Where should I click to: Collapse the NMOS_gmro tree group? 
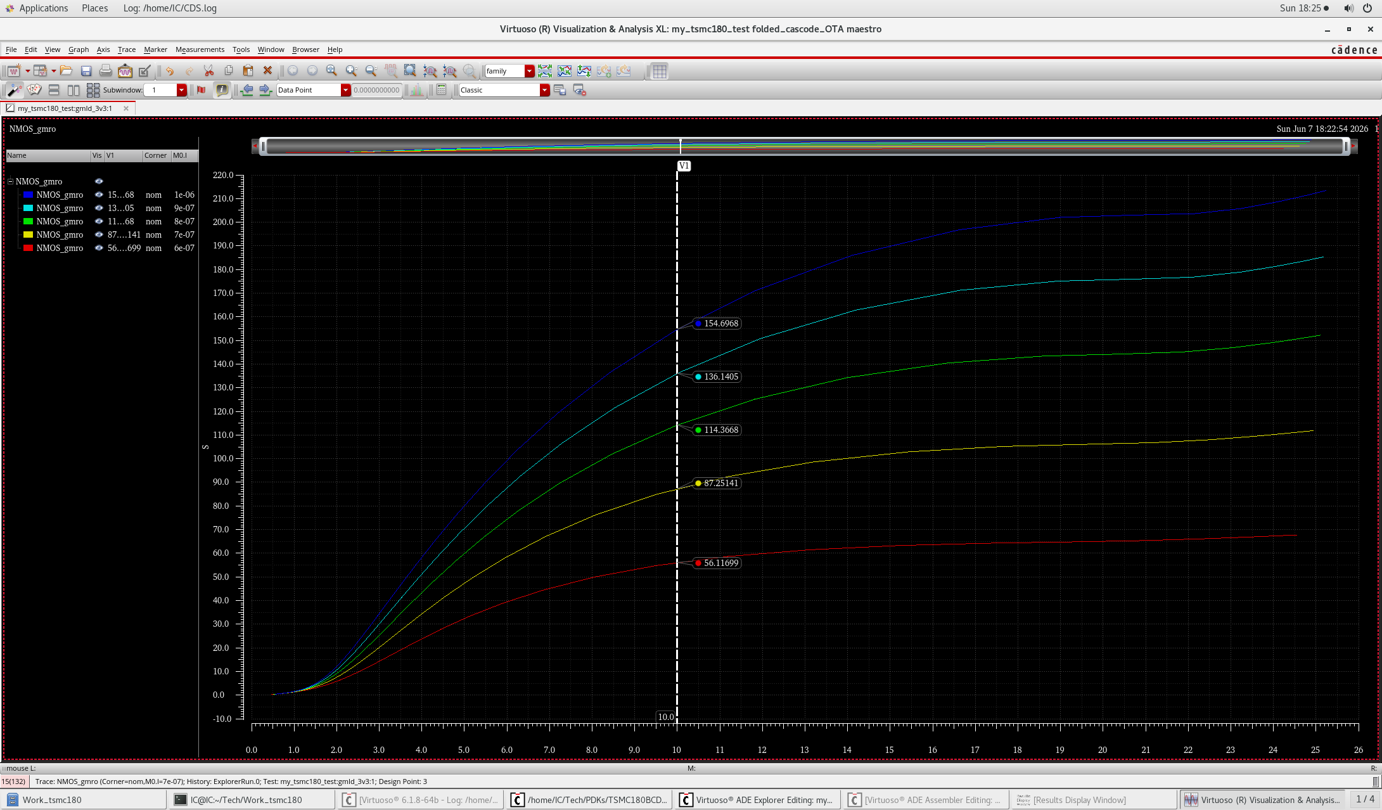click(x=11, y=181)
